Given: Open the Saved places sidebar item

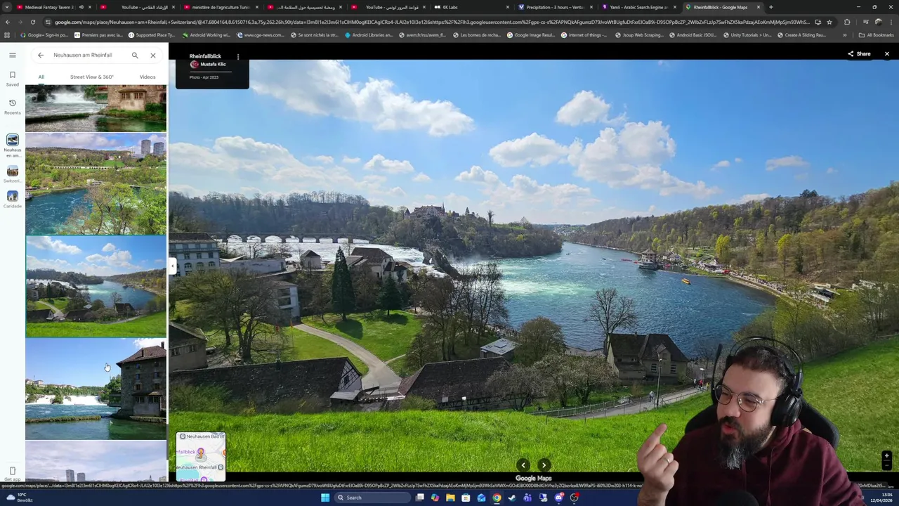Looking at the screenshot, I should click(x=12, y=79).
